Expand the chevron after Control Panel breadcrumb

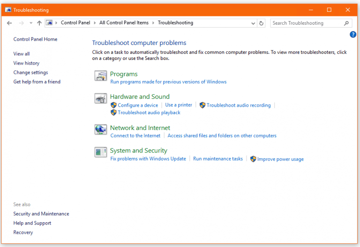tap(96, 23)
